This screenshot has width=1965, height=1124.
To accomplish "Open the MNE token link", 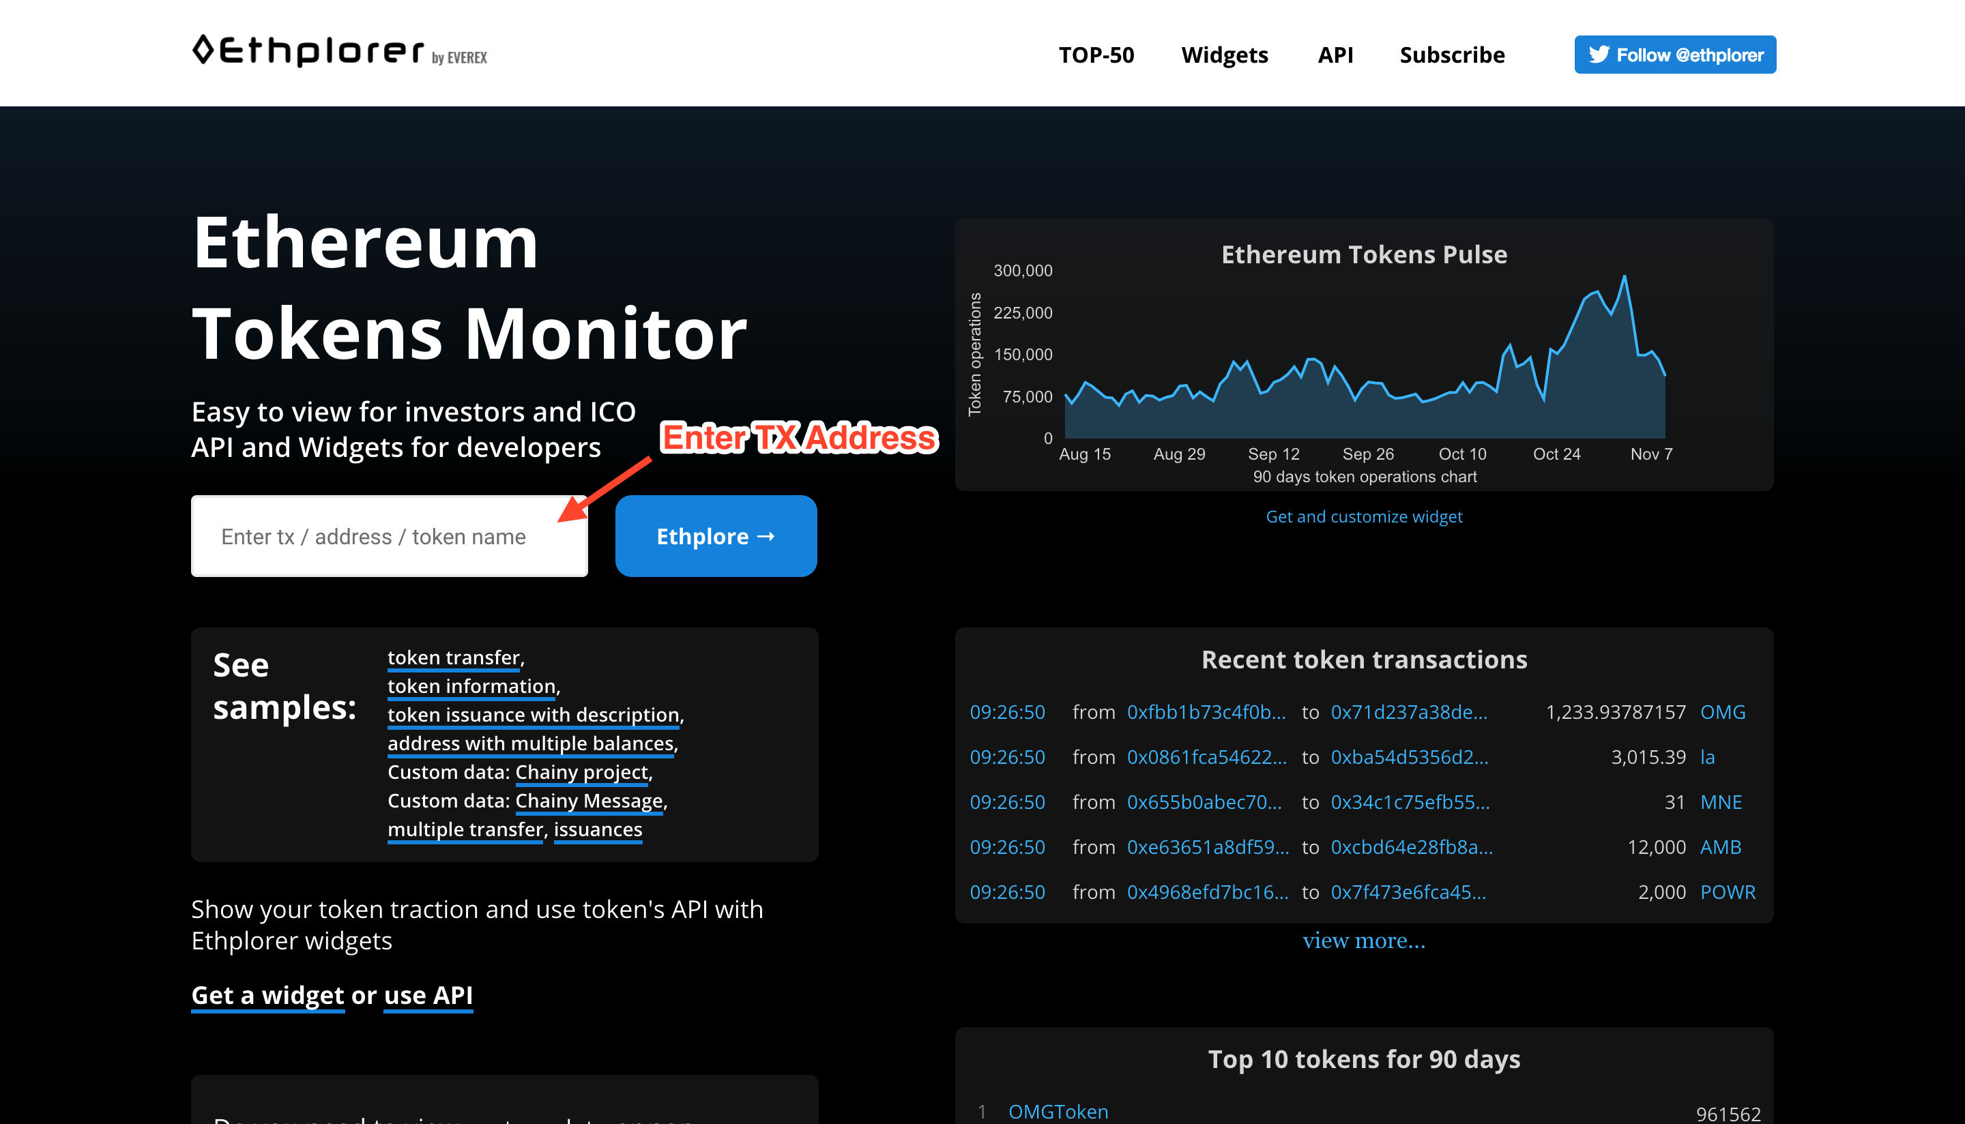I will (1721, 802).
